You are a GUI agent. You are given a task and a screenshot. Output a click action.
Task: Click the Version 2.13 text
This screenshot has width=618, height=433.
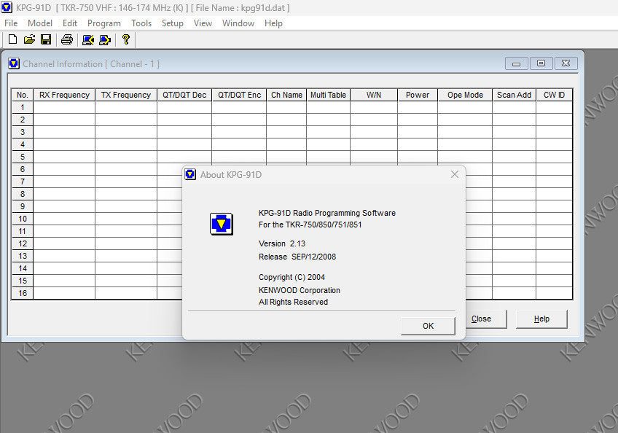(x=282, y=243)
